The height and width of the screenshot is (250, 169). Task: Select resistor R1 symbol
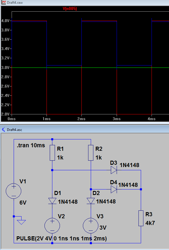pos(52,153)
